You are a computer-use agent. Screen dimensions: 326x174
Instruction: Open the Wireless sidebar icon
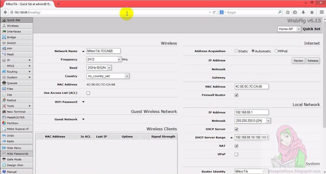[4, 26]
